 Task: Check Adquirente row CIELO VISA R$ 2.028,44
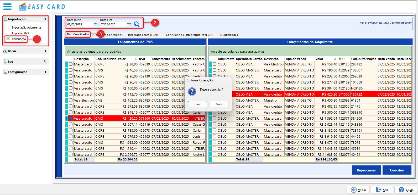click(x=215, y=124)
